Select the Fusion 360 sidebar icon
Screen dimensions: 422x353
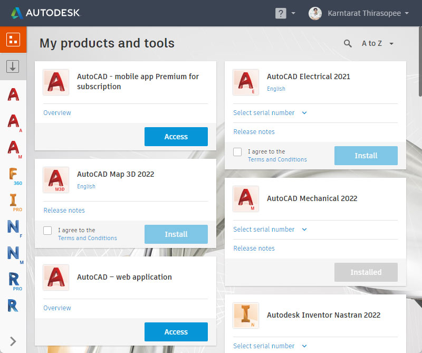14,175
